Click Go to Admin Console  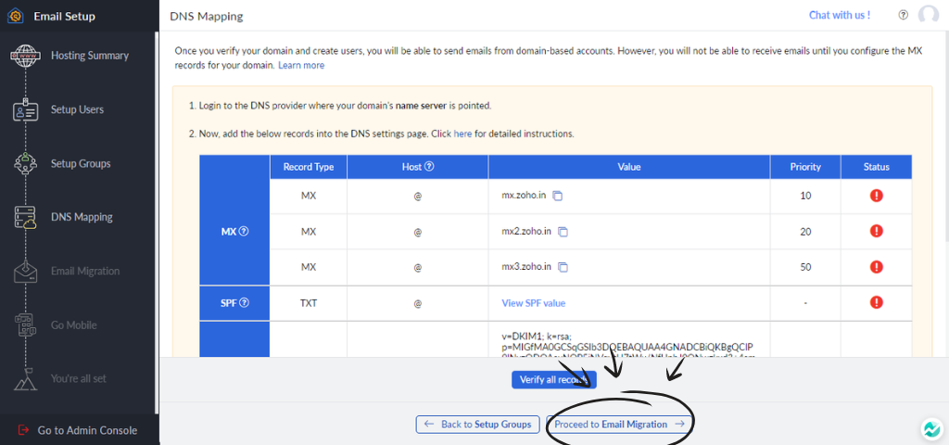click(87, 430)
